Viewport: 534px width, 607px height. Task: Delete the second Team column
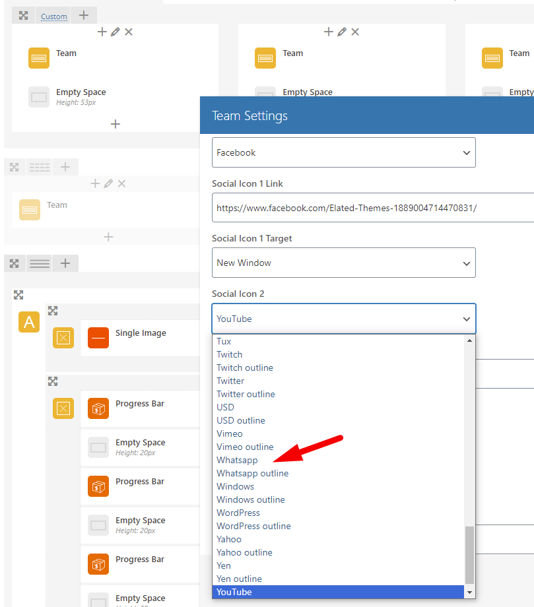click(x=355, y=32)
